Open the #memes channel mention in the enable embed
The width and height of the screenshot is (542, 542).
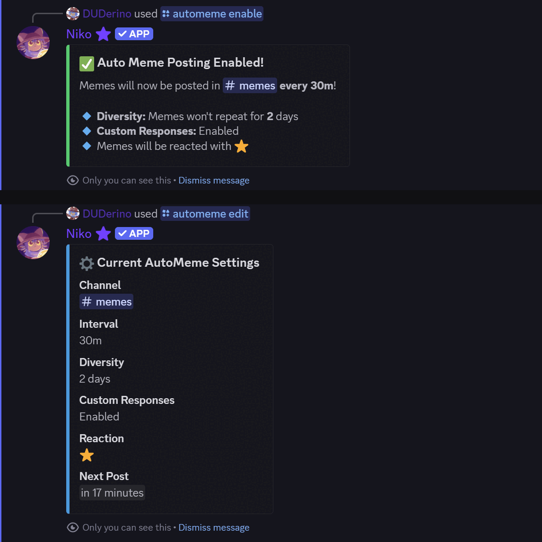[250, 85]
